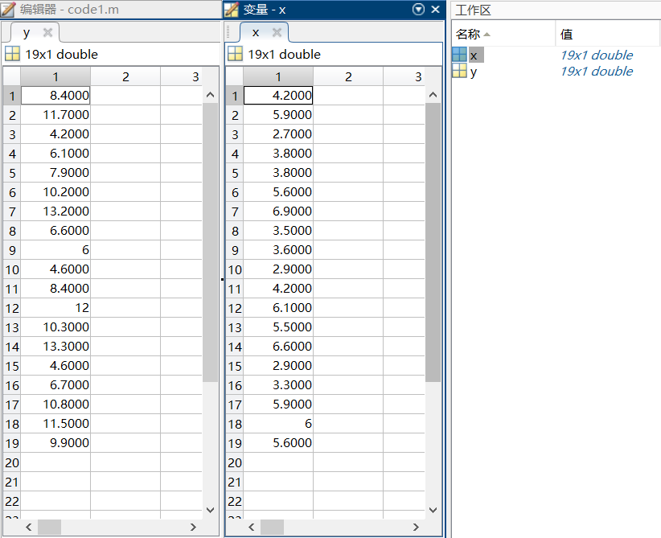Select x cell with value 6.1000
Viewport: 661px width, 538px height.
(x=277, y=308)
